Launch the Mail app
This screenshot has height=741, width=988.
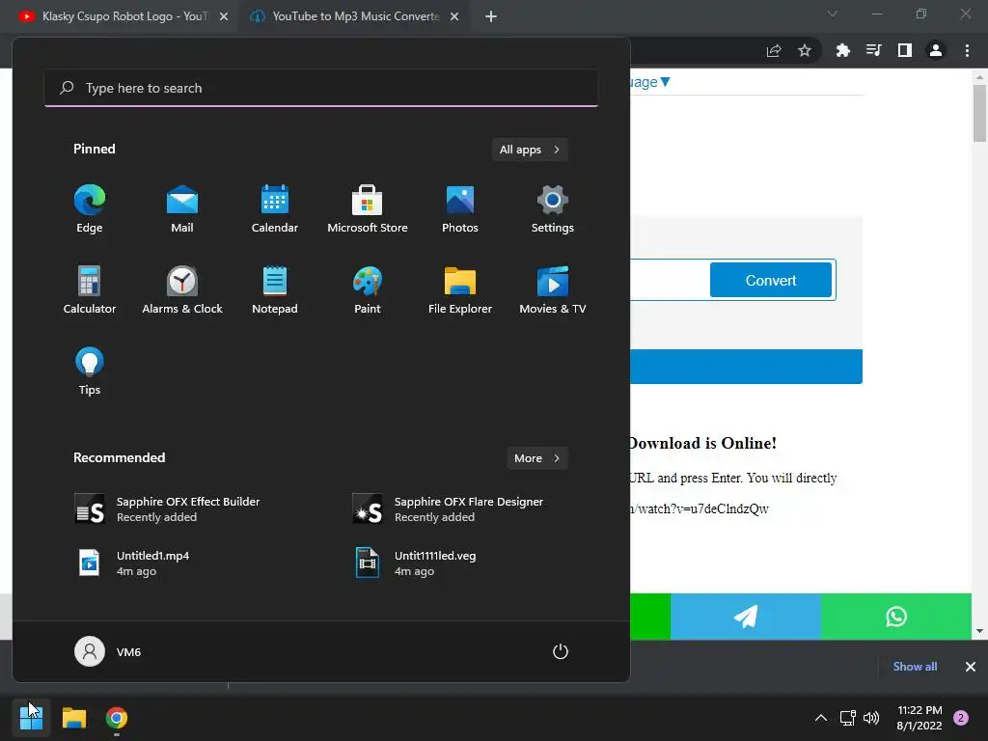click(182, 209)
